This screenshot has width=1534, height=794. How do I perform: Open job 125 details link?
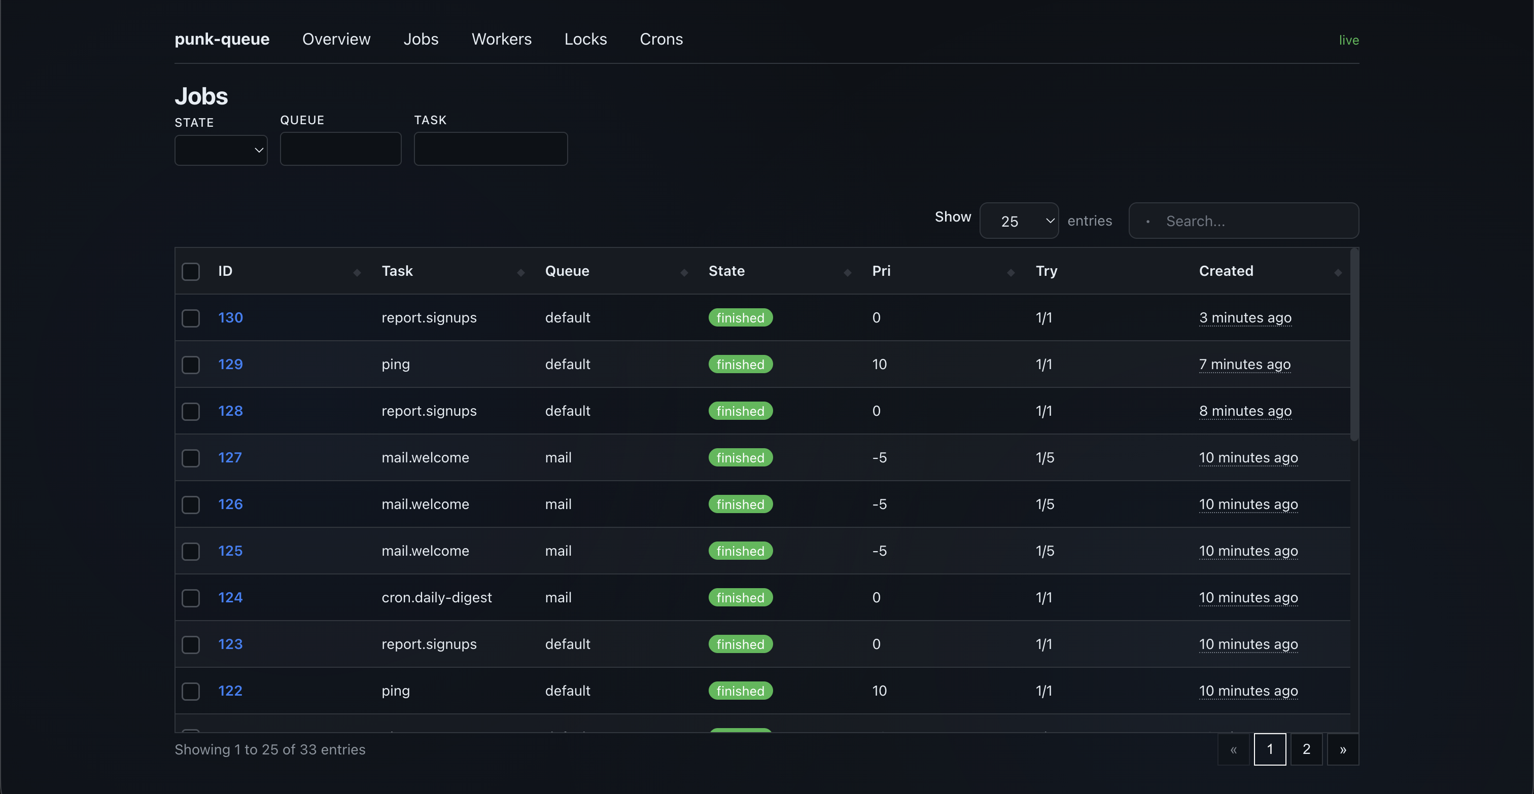230,551
